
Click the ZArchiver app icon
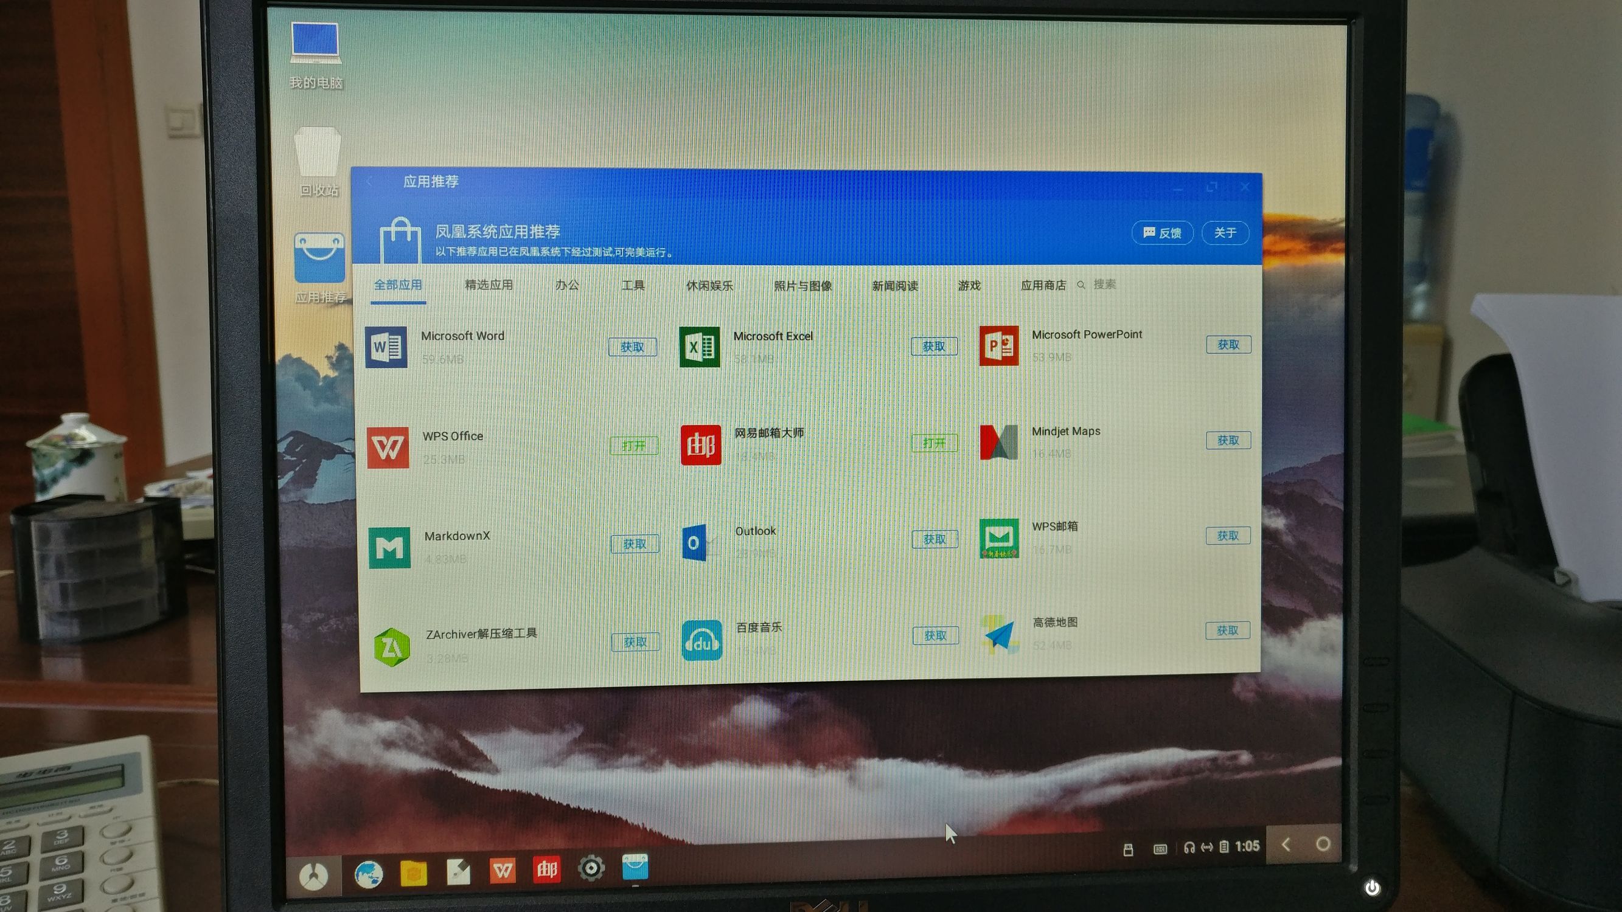click(x=391, y=646)
